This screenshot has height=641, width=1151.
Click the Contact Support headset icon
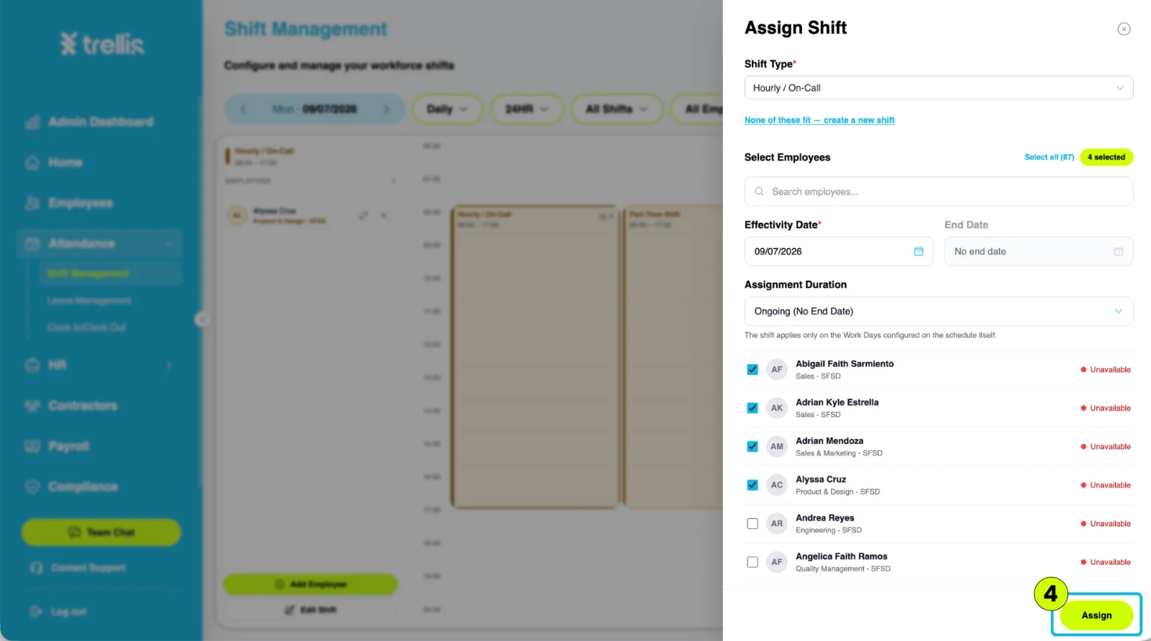(37, 568)
